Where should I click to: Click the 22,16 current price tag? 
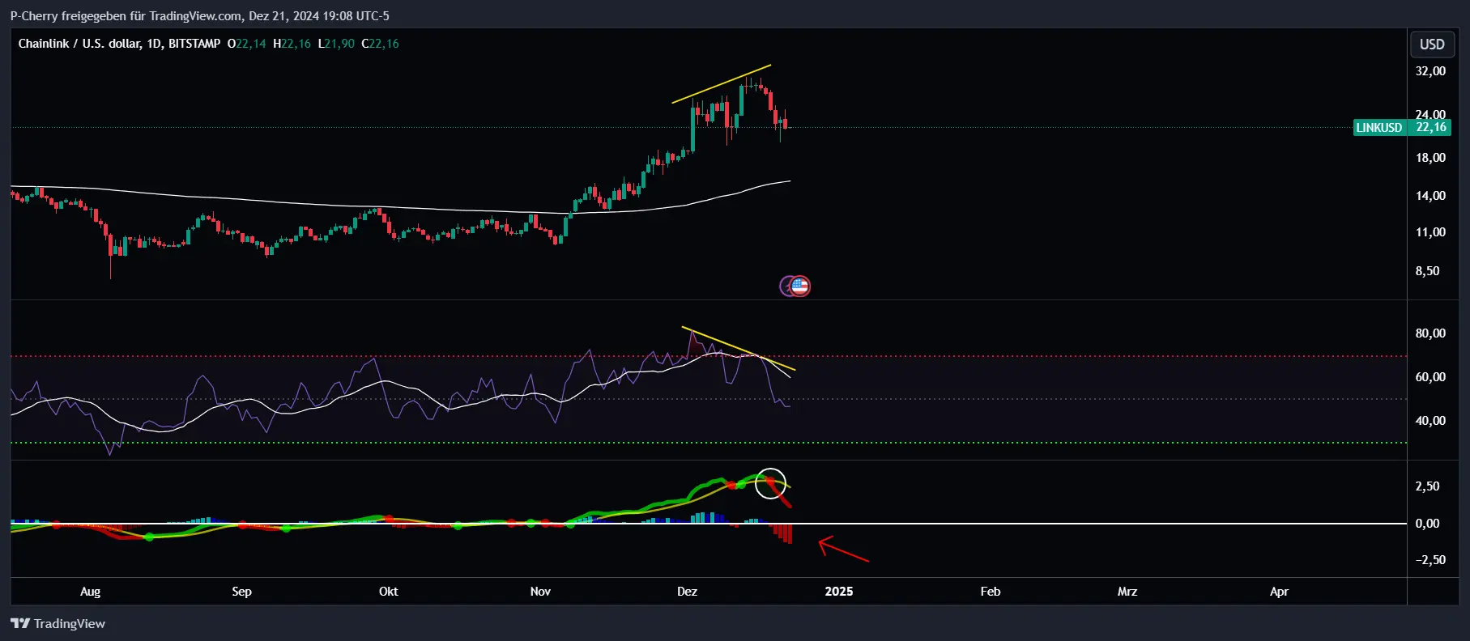tap(1430, 127)
